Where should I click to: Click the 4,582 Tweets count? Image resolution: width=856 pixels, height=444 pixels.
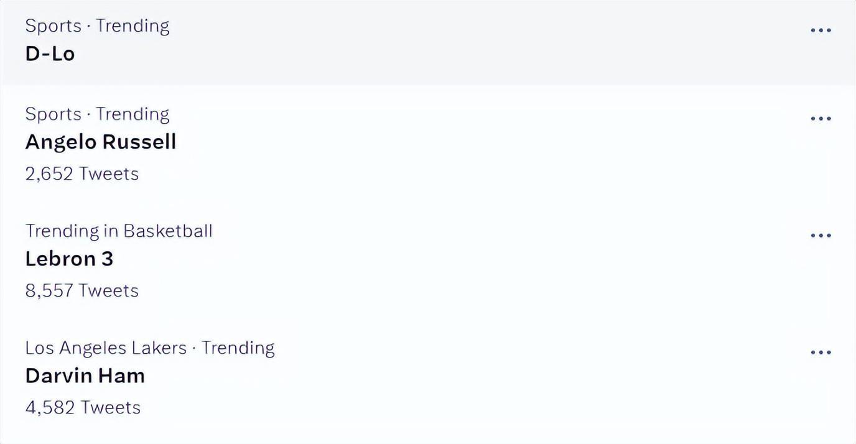(x=83, y=407)
